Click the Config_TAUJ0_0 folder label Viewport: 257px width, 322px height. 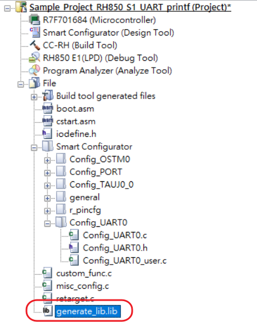(x=102, y=185)
